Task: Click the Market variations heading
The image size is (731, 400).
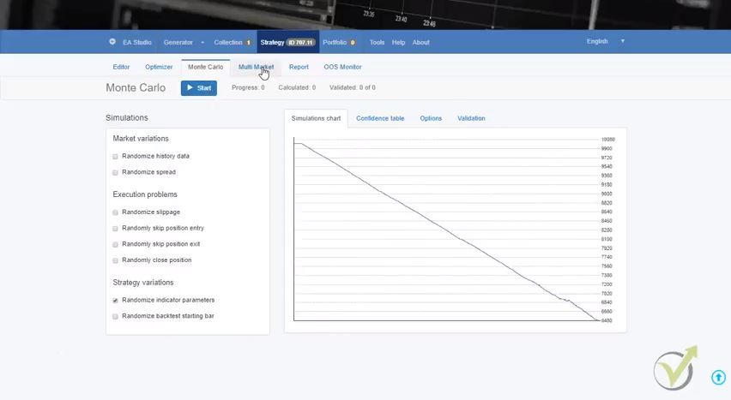Action: pos(141,139)
